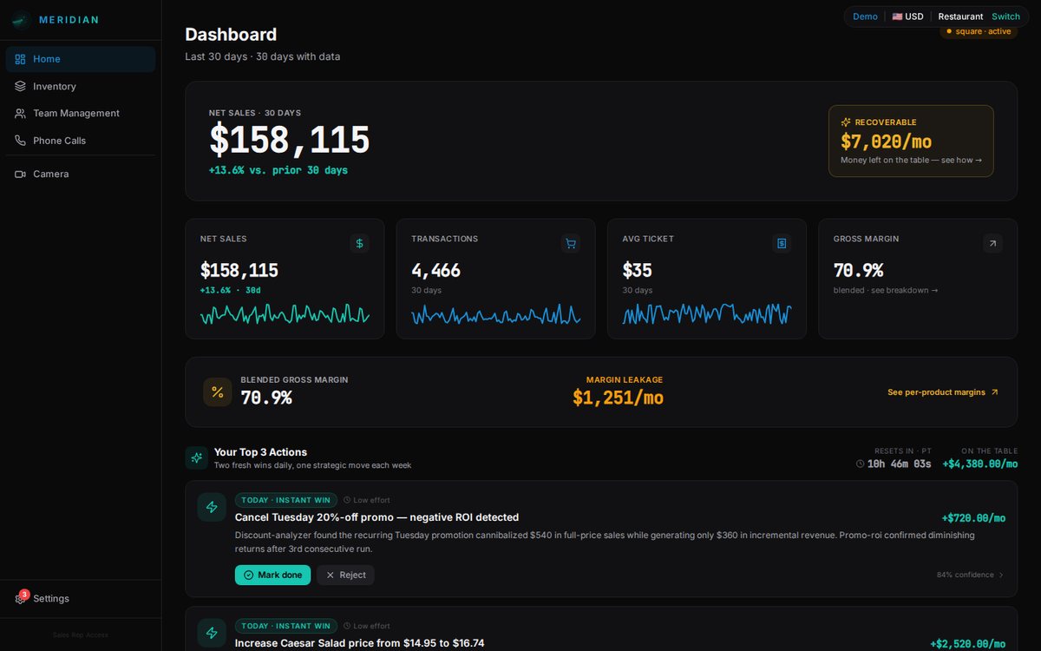This screenshot has height=651, width=1041.
Task: Click the Avg Ticket sparkline chart
Action: pos(707,314)
